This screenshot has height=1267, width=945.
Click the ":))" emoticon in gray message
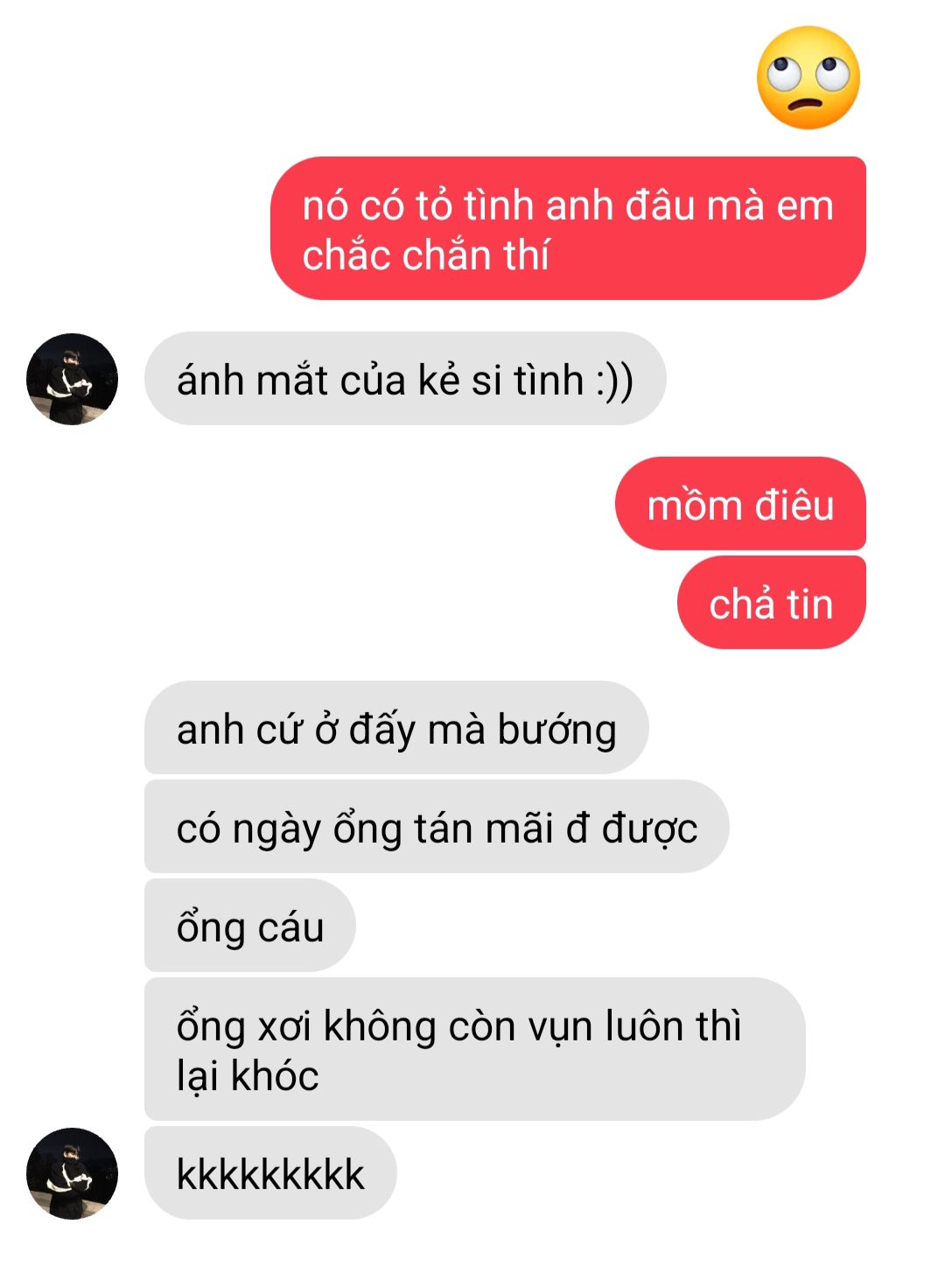coord(614,381)
